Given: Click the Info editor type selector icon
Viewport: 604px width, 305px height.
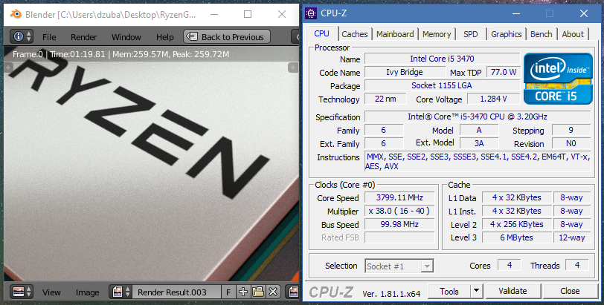Looking at the screenshot, I should pos(21,36).
